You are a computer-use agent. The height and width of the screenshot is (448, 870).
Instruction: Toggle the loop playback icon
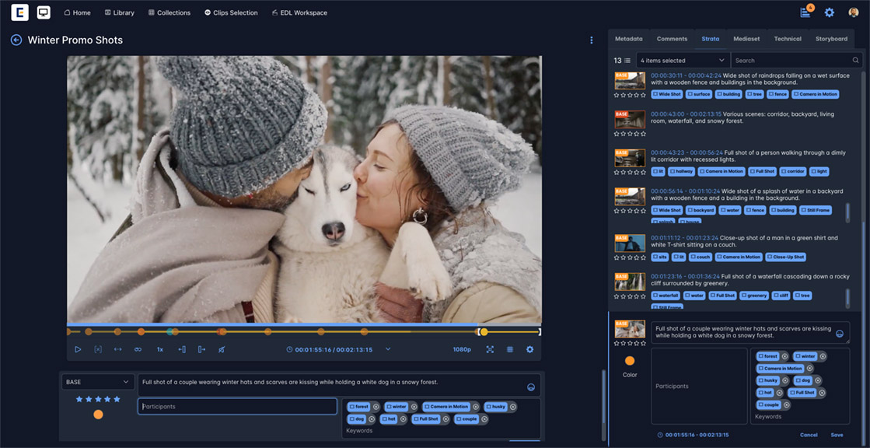point(138,349)
